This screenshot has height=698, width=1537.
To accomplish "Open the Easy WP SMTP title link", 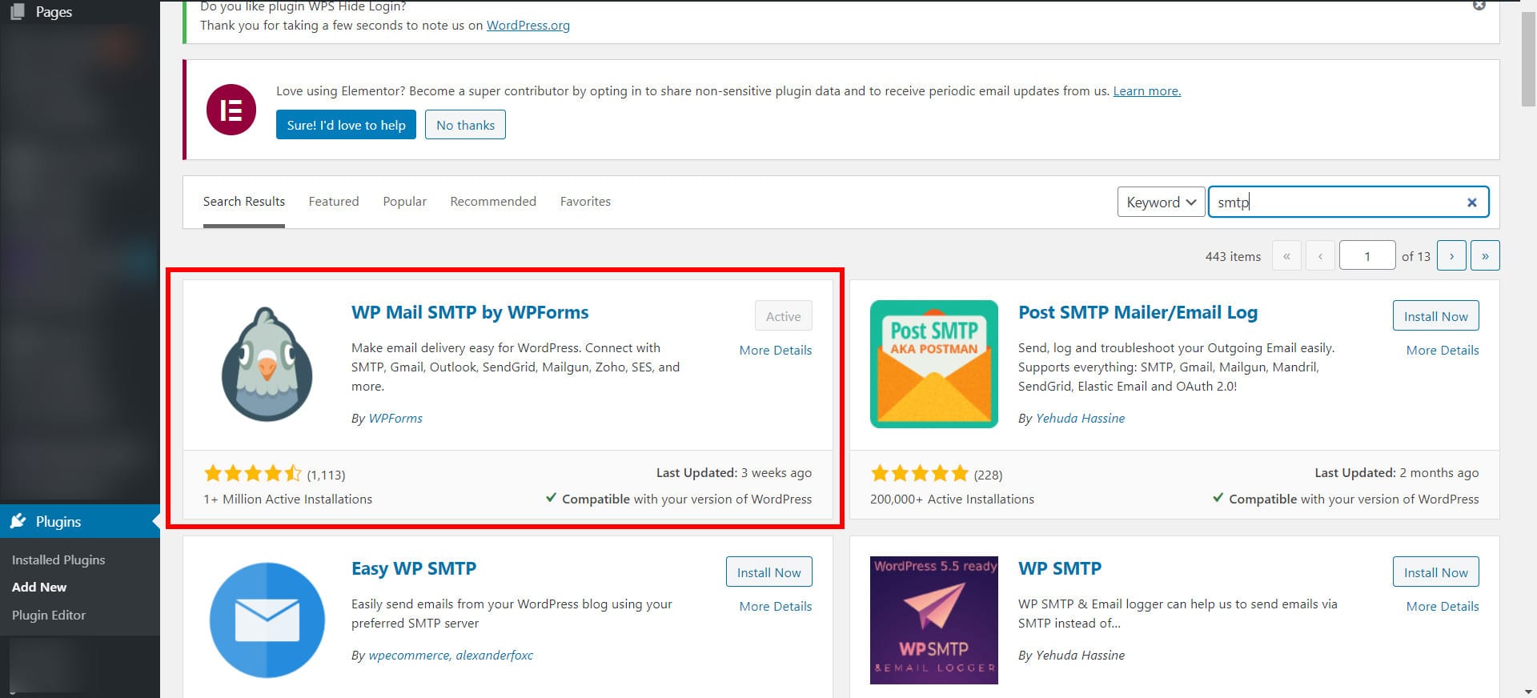I will 414,568.
